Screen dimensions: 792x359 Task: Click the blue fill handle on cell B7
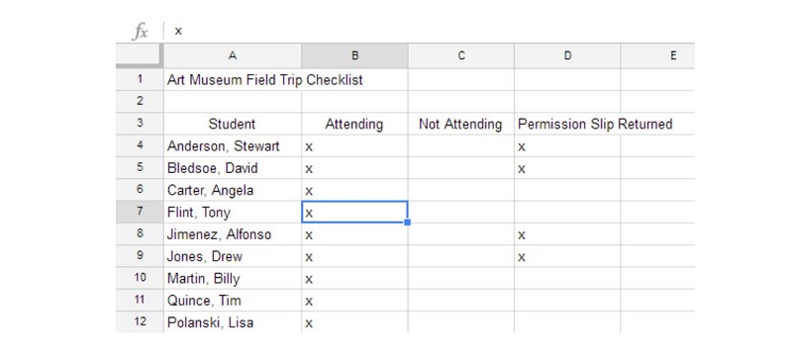click(407, 223)
